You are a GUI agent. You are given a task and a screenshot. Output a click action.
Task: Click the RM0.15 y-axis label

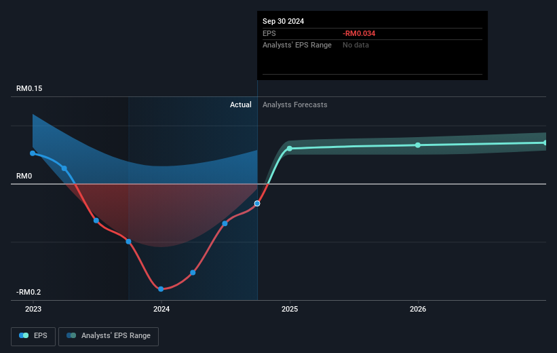[29, 88]
